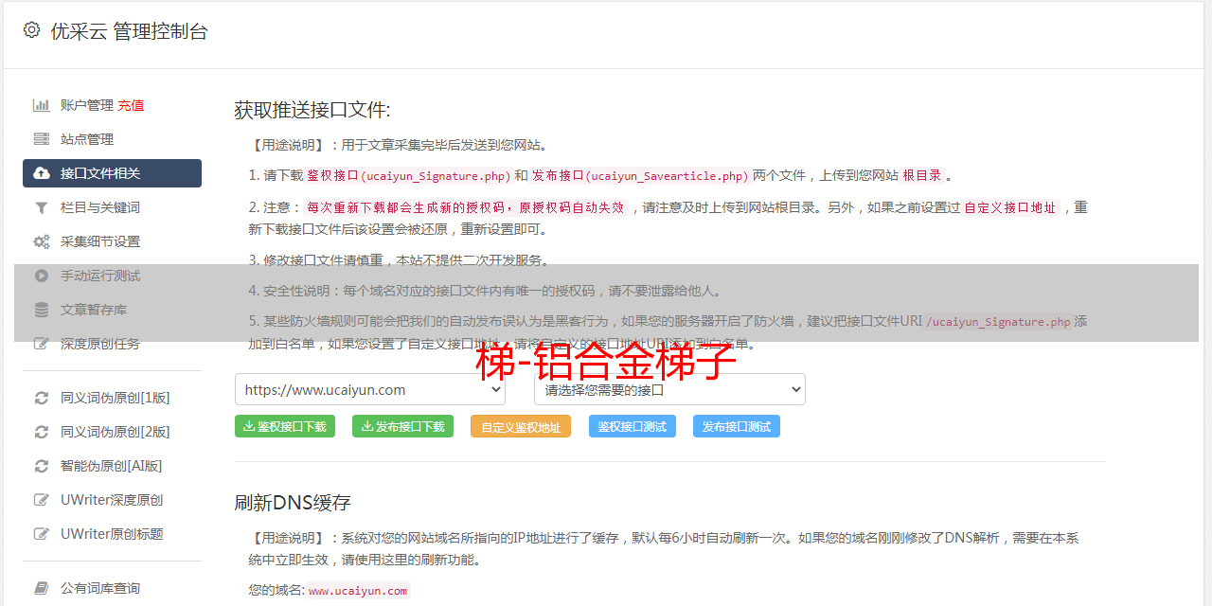Open the 请选择您需要的接口 dropdown
The image size is (1212, 606).
point(670,389)
